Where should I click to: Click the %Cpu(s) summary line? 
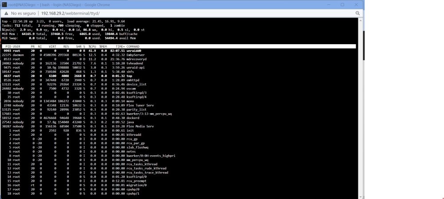tap(73, 30)
